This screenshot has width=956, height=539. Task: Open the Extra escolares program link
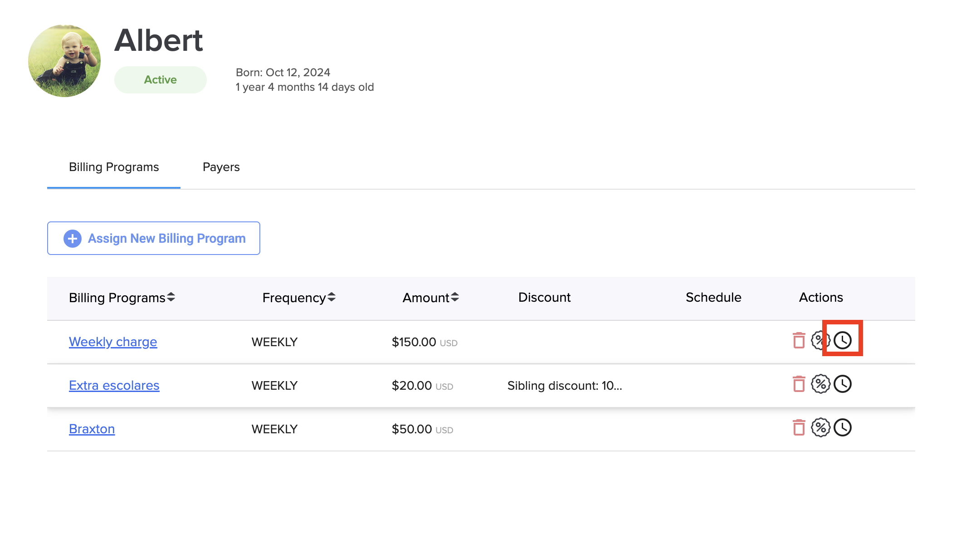pyautogui.click(x=114, y=385)
